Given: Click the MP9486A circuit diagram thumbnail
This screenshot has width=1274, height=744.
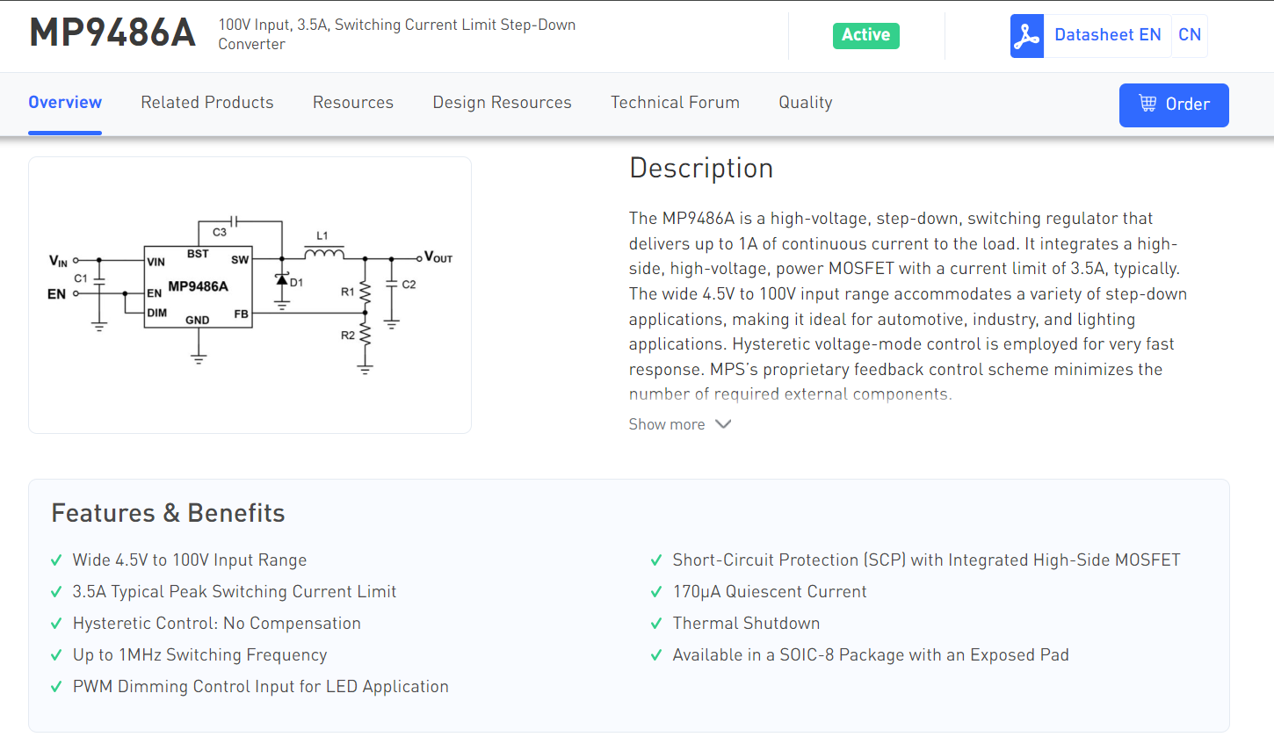Looking at the screenshot, I should [250, 295].
